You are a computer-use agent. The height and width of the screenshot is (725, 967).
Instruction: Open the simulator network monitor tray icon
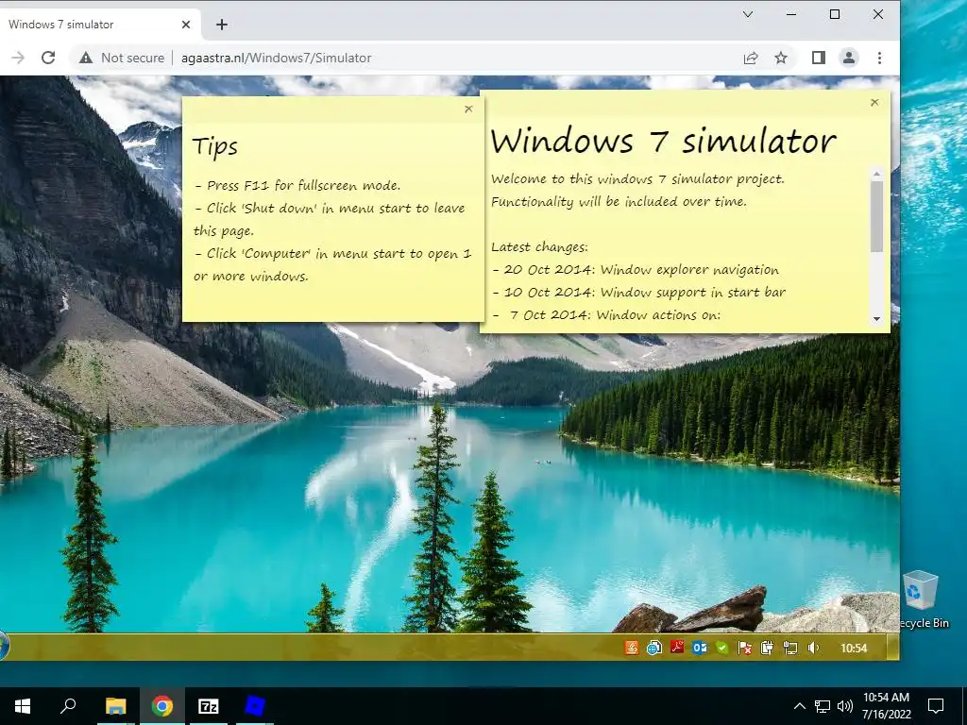click(x=790, y=648)
